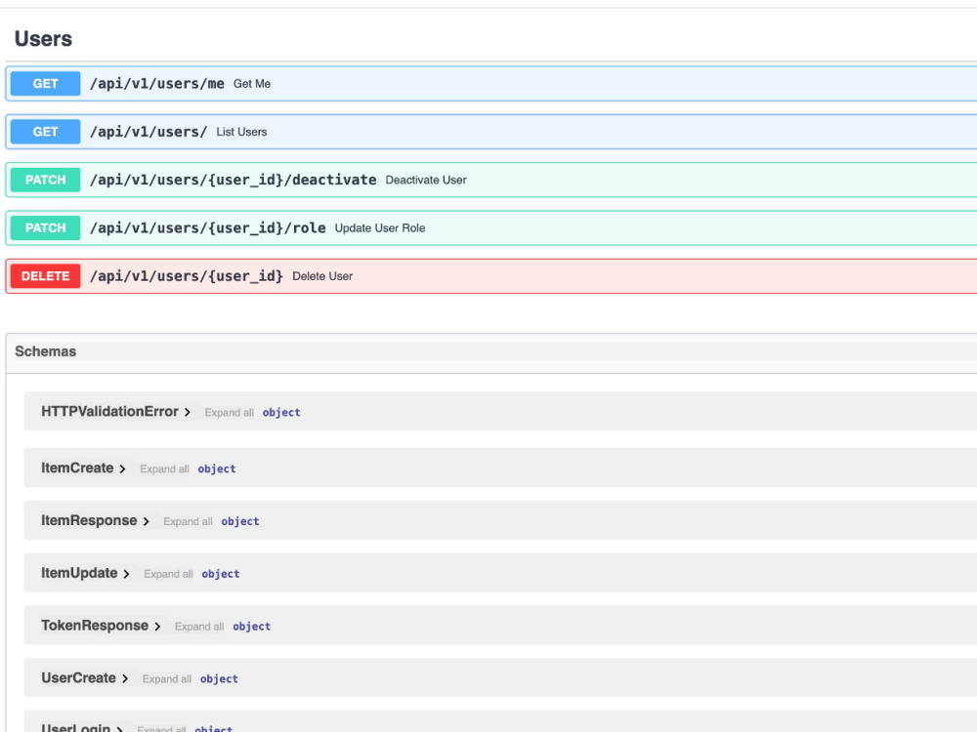
Task: Click the GET badge for List Users
Action: pyautogui.click(x=46, y=132)
